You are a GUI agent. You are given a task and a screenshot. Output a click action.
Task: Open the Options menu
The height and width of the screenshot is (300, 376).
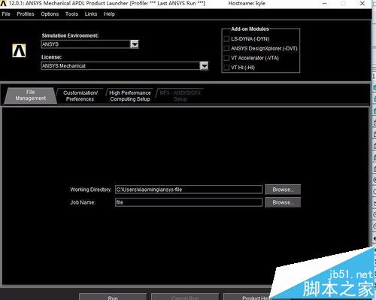[50, 14]
